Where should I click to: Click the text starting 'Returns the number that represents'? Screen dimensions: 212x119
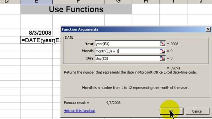point(130,72)
